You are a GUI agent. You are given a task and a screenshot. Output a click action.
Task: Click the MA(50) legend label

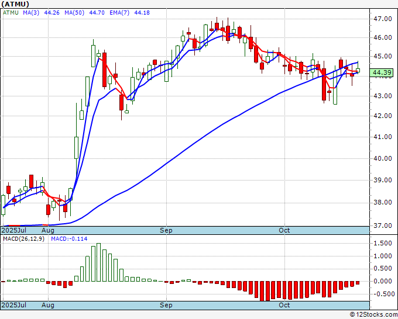pos(74,13)
